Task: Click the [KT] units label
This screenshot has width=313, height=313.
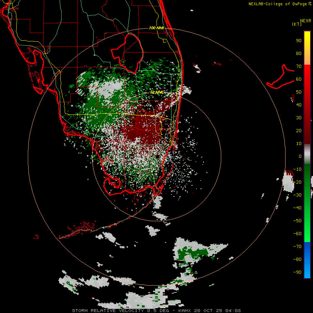Action: tap(297, 24)
